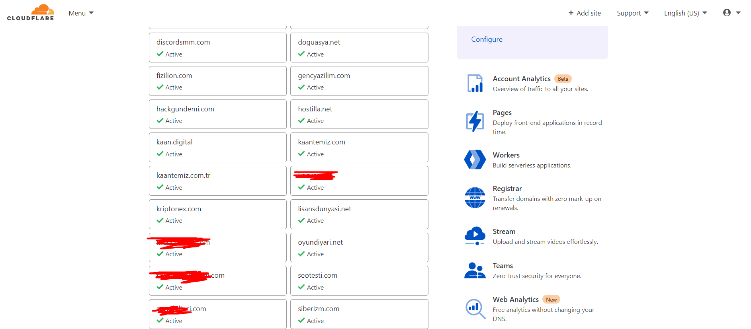Open the kriptonex.com site card
751x329 pixels.
click(218, 214)
